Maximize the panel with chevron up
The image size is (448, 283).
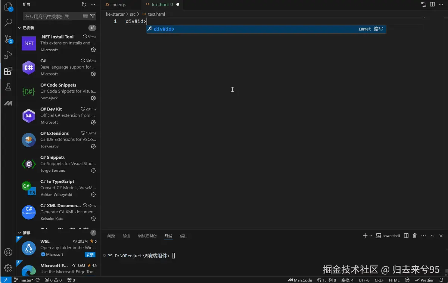coord(432,236)
